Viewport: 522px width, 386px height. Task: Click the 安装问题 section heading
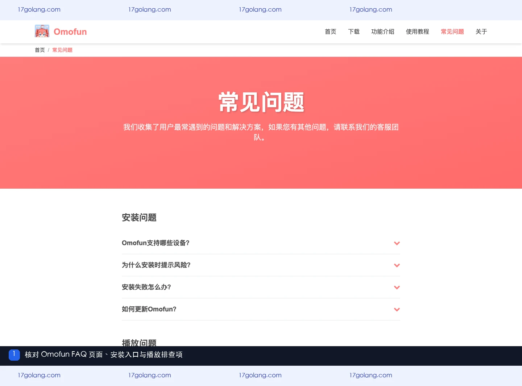pyautogui.click(x=139, y=218)
